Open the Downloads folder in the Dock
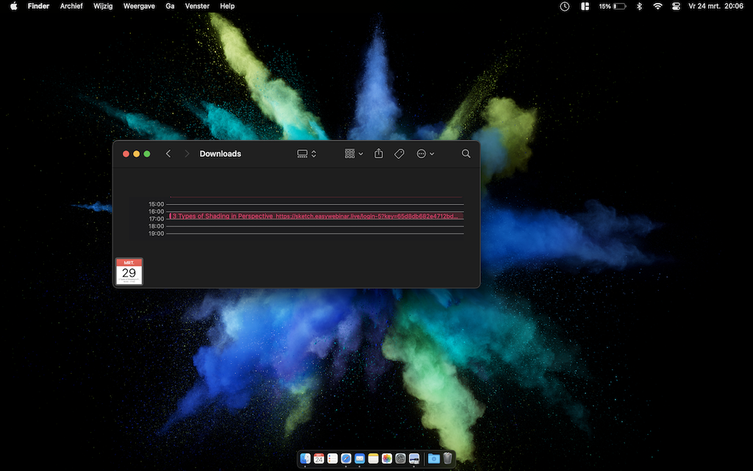Screen dimensions: 753x471 coord(434,458)
